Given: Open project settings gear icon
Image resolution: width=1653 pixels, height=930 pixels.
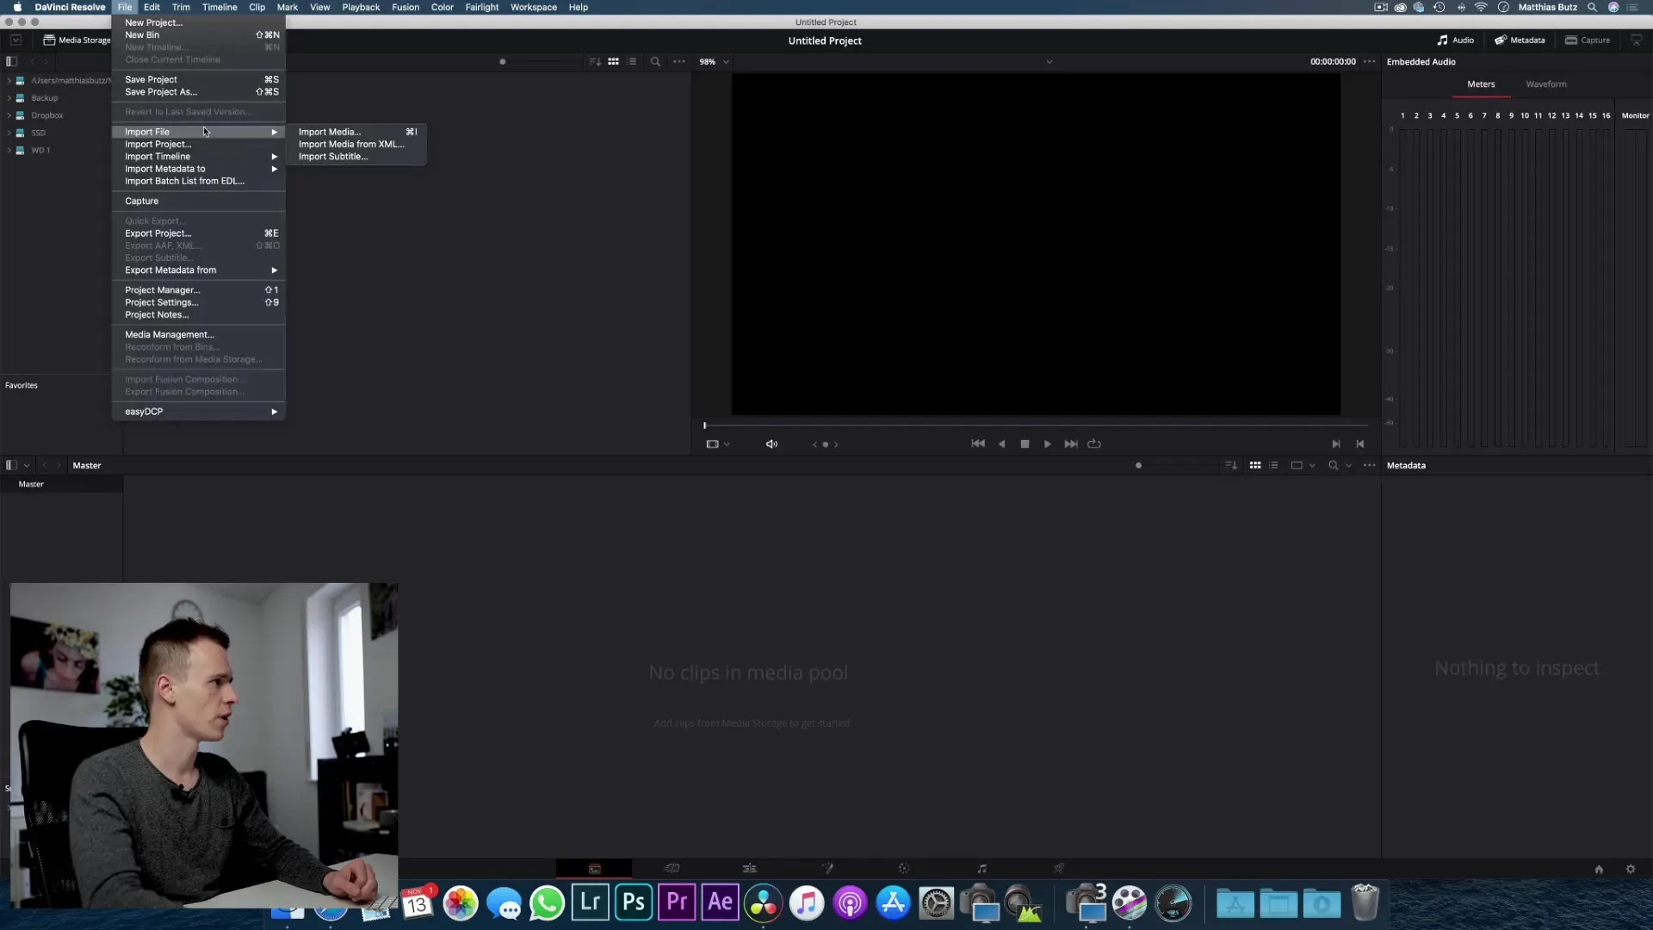Looking at the screenshot, I should click(1630, 870).
